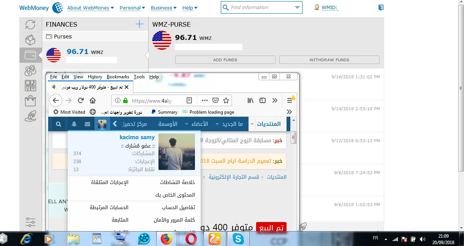Show more bookmarks toolbar chevrons

pyautogui.click(x=290, y=112)
